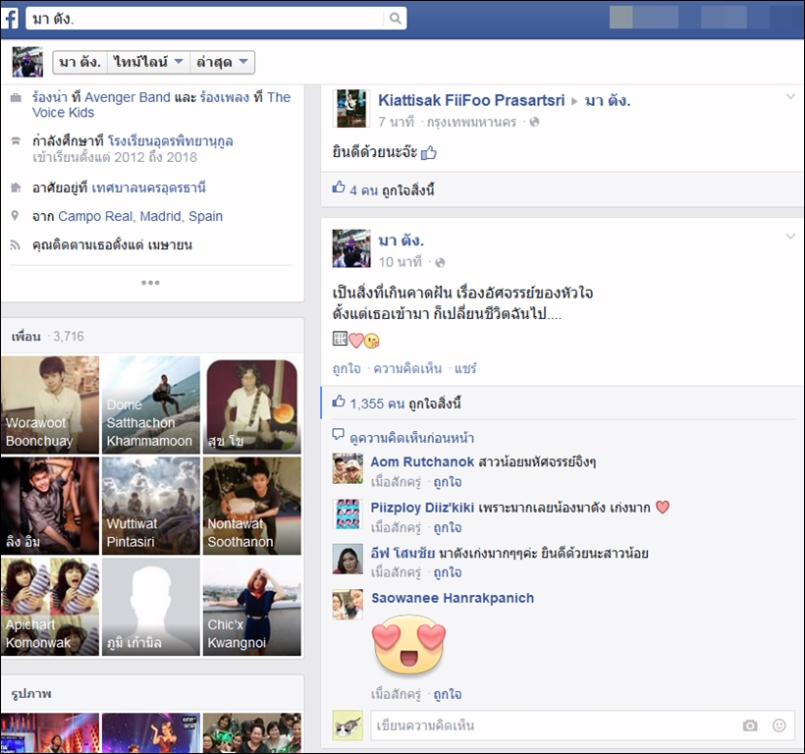Open Kiattisak's post options chevron
The height and width of the screenshot is (754, 805).
click(790, 96)
